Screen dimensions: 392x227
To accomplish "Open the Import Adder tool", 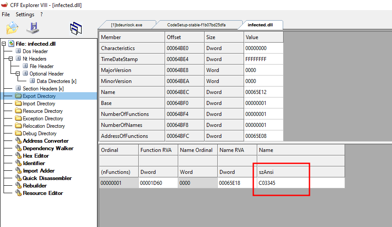I will click(x=39, y=171).
